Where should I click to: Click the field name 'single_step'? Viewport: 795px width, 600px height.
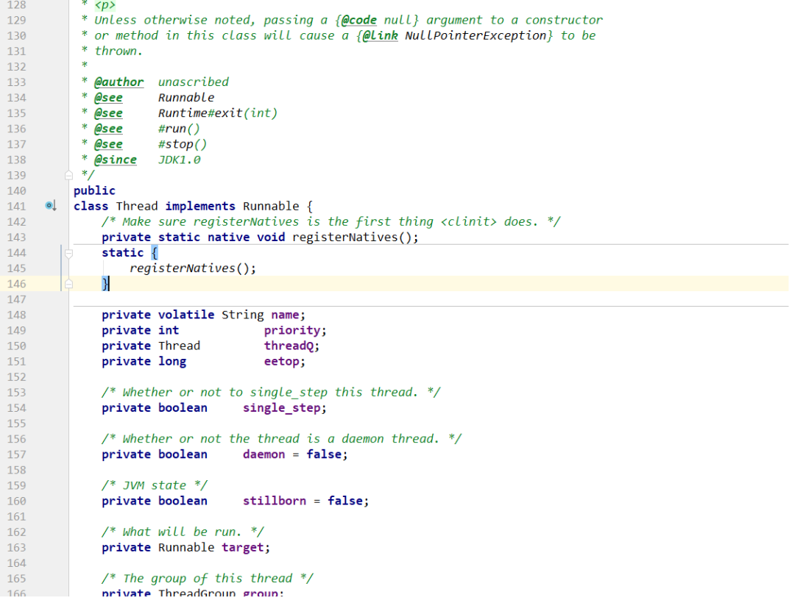[282, 408]
